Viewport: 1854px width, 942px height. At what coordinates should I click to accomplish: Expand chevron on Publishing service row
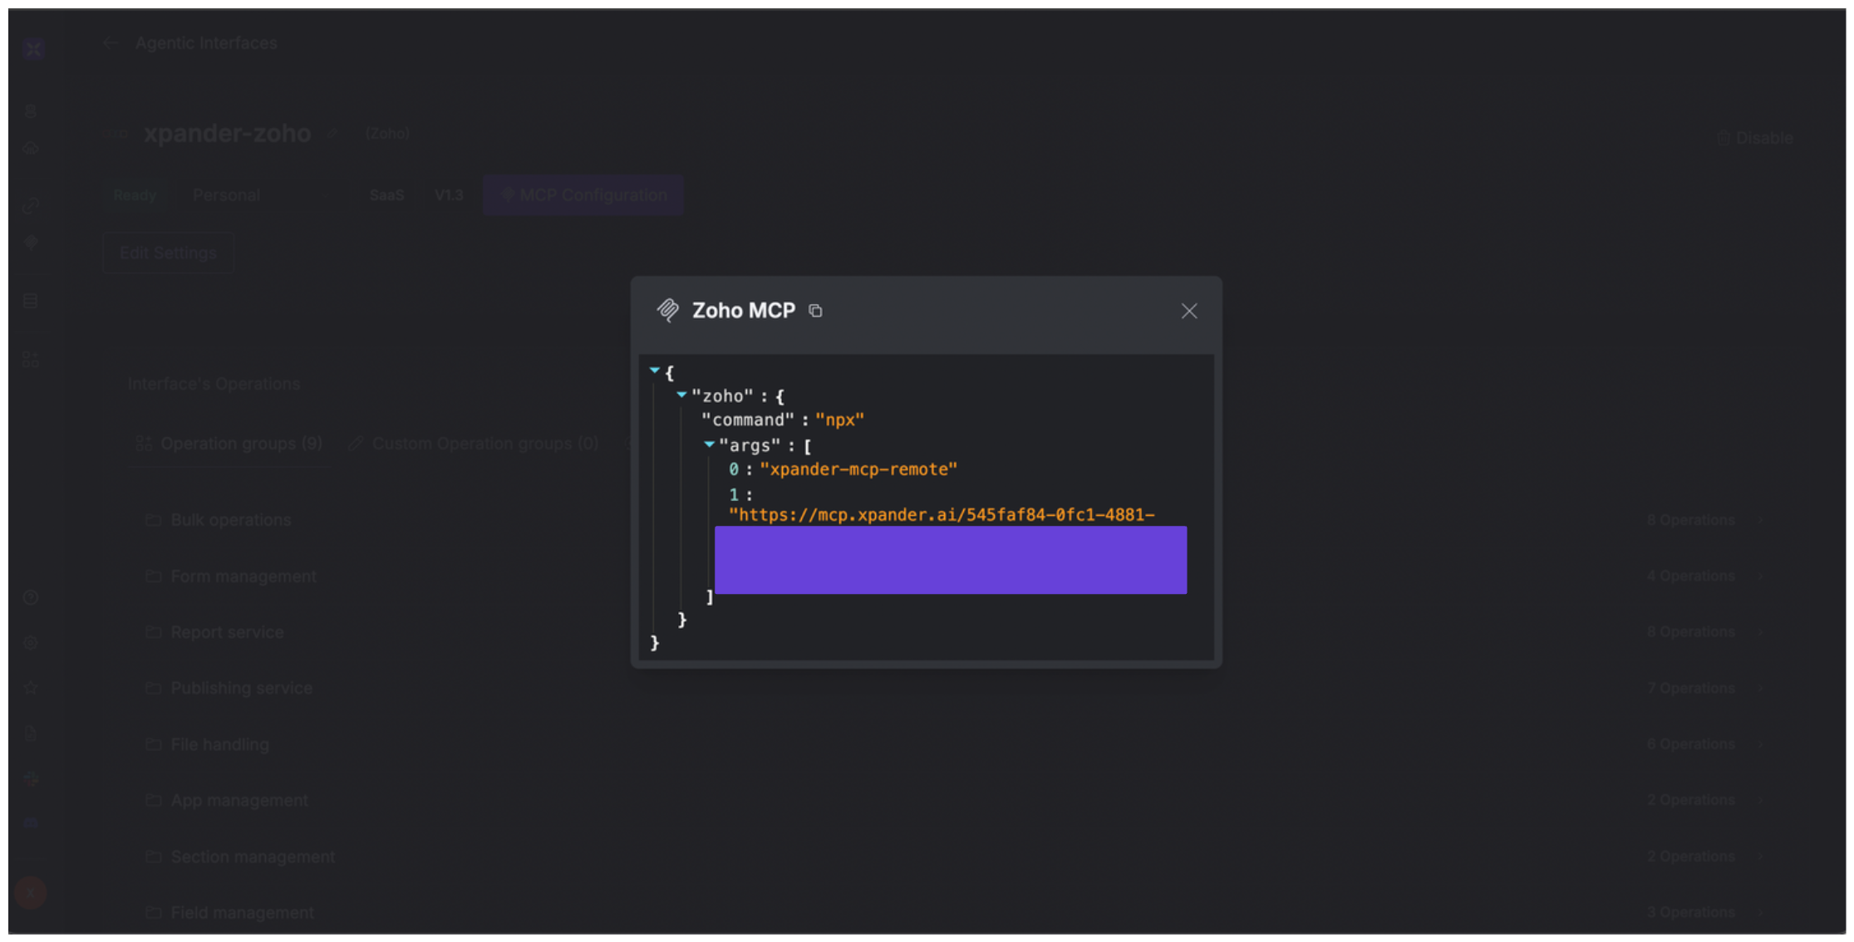(1761, 689)
